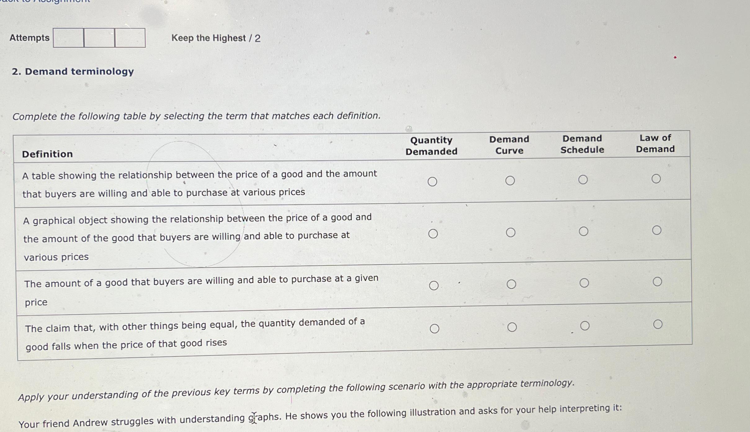The width and height of the screenshot is (750, 432).
Task: Click the Keep the Highest / 2 label
Action: pyautogui.click(x=216, y=38)
